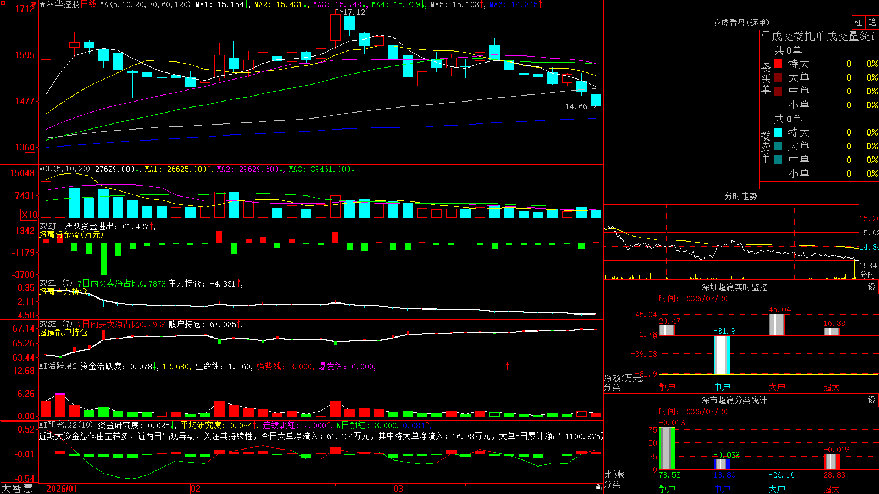The height and width of the screenshot is (494, 879).
Task: Open 设 settings for 深市超赢分类统计
Action: (x=871, y=400)
